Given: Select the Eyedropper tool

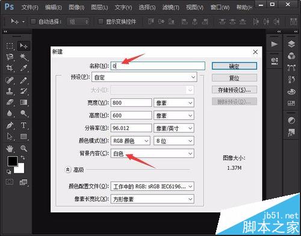Looking at the screenshot, I should (x=23, y=68).
